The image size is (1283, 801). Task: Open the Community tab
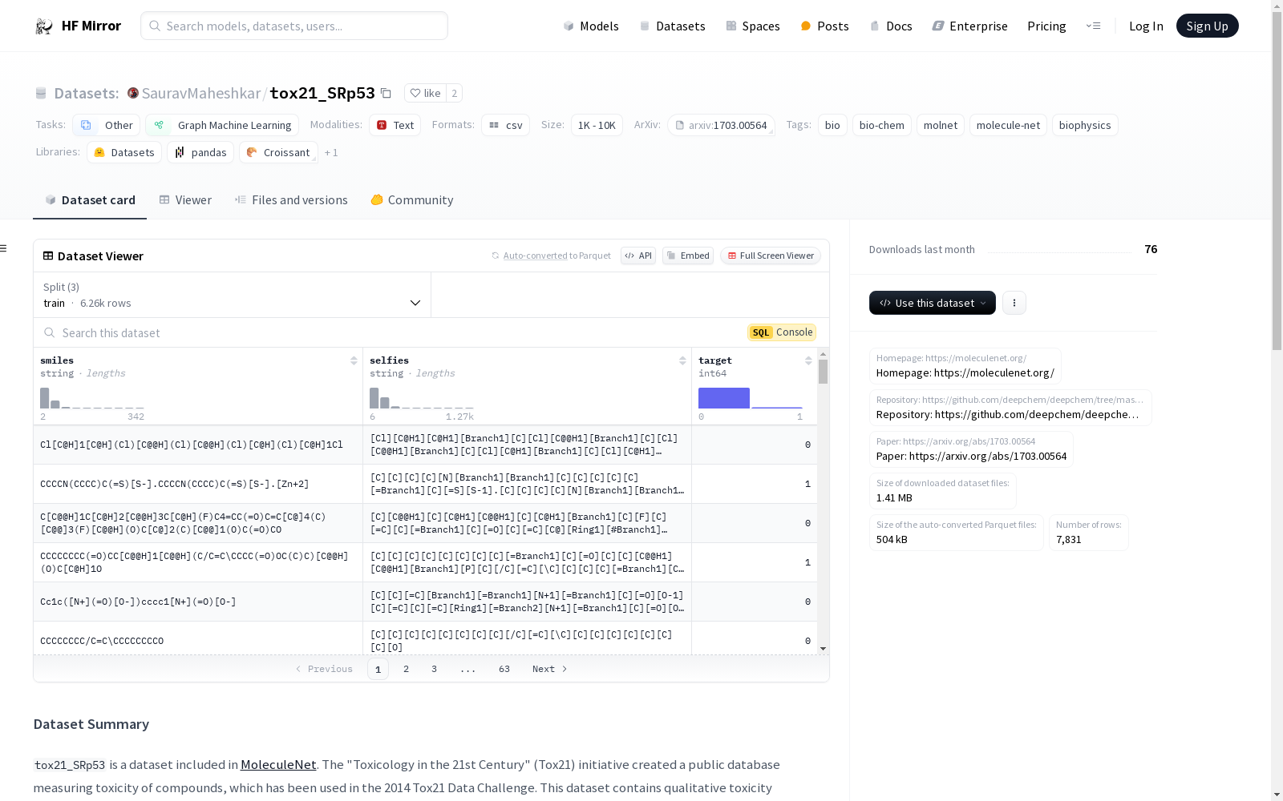coord(412,200)
